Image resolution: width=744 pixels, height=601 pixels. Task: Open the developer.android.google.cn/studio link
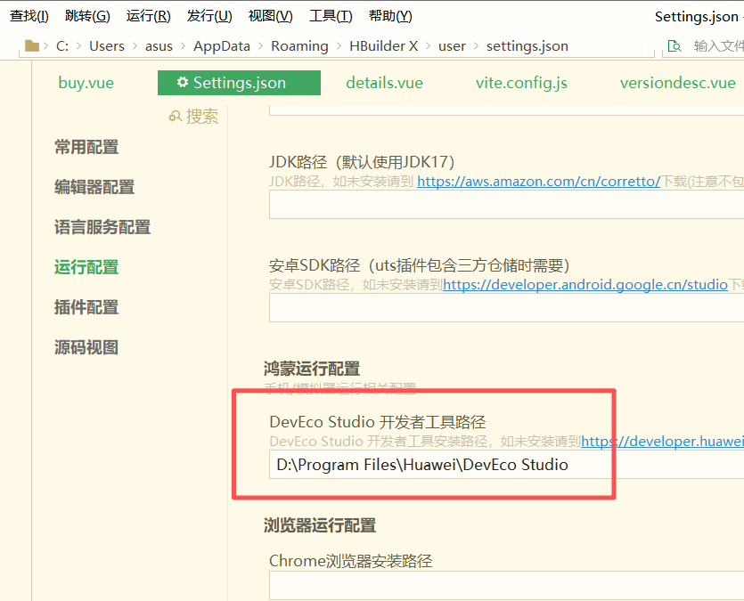click(585, 284)
